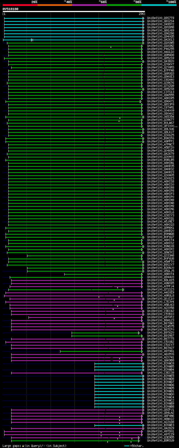Select the UniRef100_B9RLB5 label

(161, 160)
